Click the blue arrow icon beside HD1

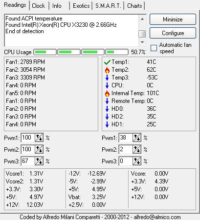(107, 124)
